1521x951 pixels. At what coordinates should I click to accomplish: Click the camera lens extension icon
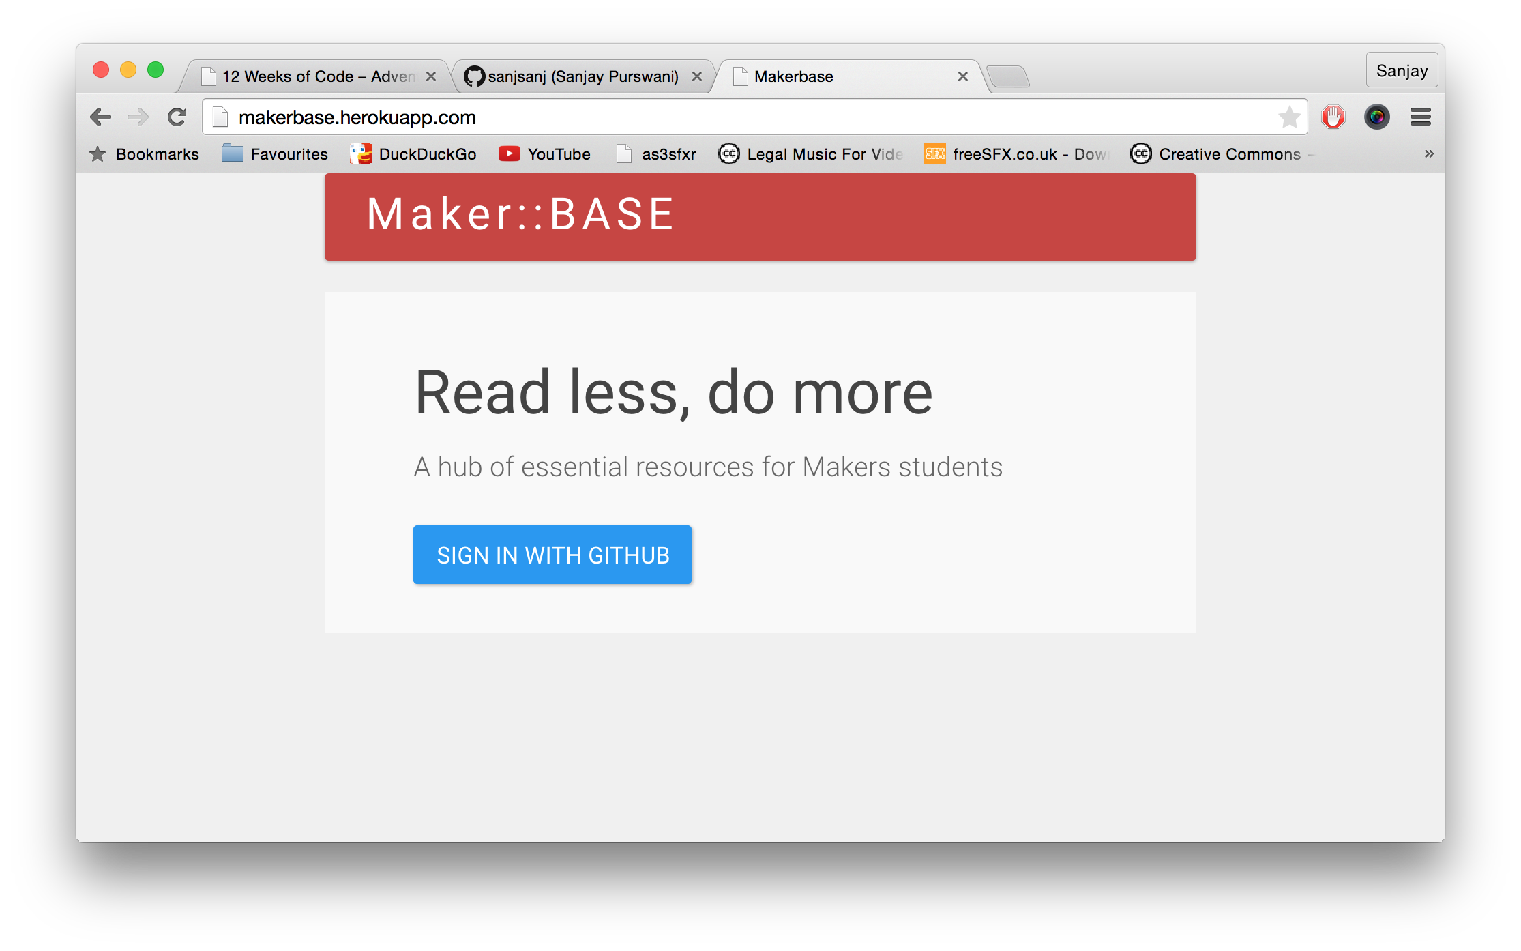pos(1376,117)
